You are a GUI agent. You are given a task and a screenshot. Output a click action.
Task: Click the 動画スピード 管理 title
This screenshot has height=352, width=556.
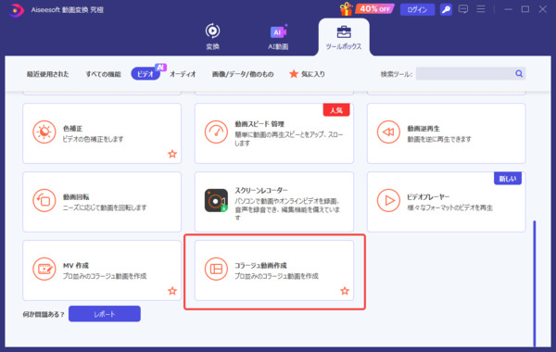pos(259,124)
